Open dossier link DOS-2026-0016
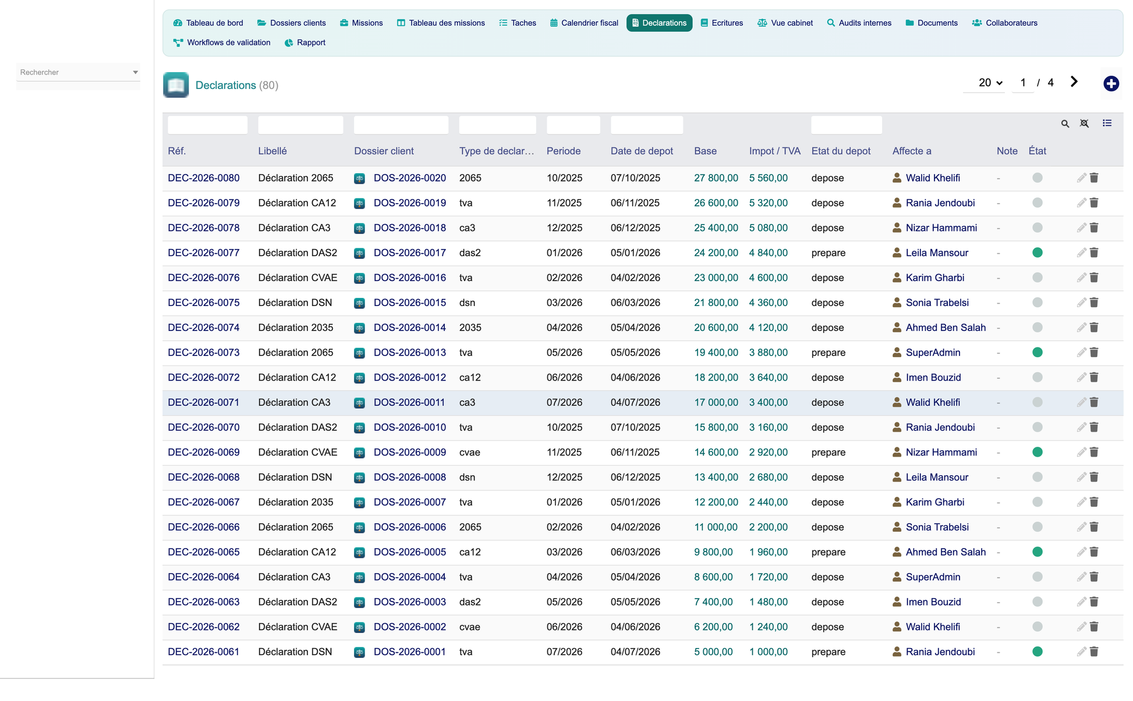Image resolution: width=1133 pixels, height=701 pixels. pos(410,277)
